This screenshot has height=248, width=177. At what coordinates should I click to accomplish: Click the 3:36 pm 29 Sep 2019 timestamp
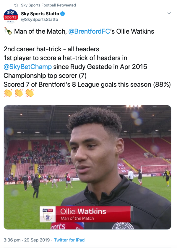(x=27, y=240)
